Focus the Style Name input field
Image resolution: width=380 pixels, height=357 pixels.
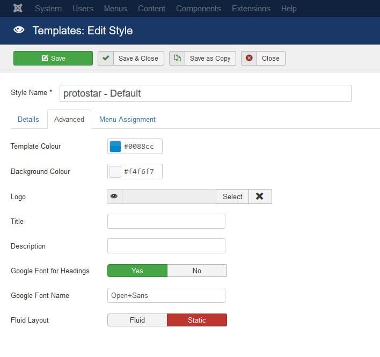tap(206, 93)
